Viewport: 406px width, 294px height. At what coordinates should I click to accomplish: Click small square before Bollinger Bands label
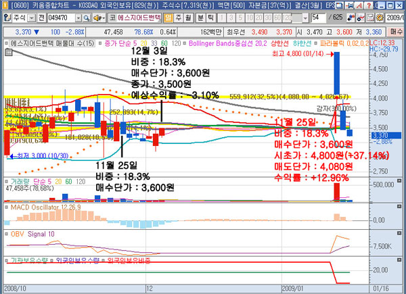(184, 43)
